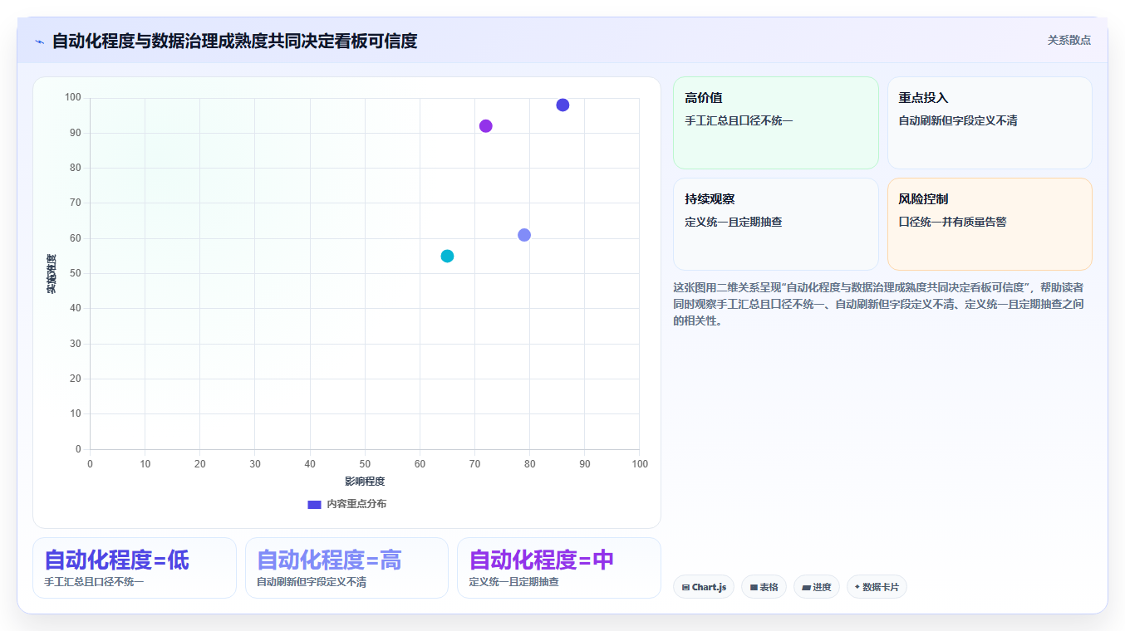Click 手工汇总且口径不统一 text in 高价值 card
The width and height of the screenshot is (1125, 631).
coord(739,120)
